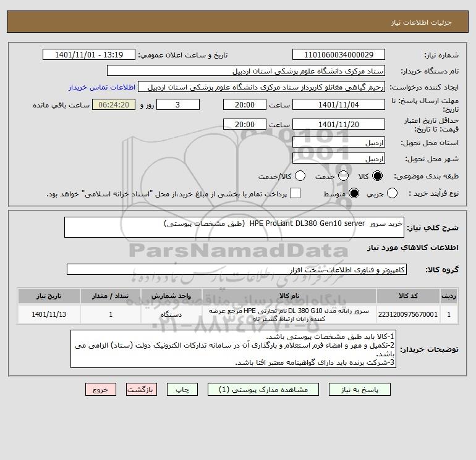Select the خدمت radio button
Viewport: 476px width, 460px height.
click(x=343, y=176)
